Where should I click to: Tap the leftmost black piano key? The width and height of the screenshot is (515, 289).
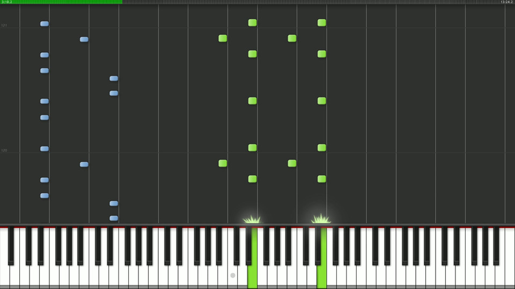coord(11,246)
